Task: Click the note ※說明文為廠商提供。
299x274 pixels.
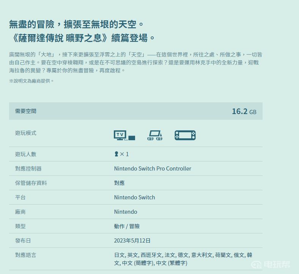Action: [31, 81]
